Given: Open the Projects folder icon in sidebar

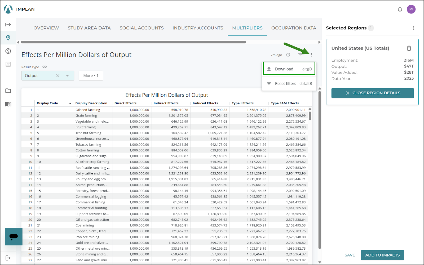Looking at the screenshot, I should pyautogui.click(x=8, y=91).
